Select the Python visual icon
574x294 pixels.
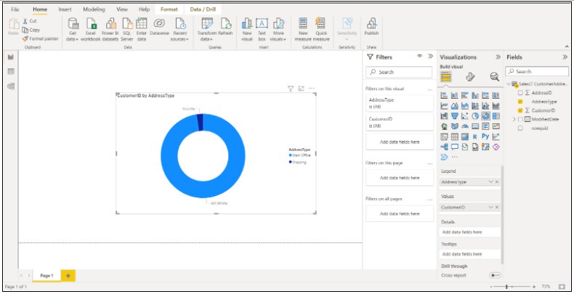pos(485,136)
